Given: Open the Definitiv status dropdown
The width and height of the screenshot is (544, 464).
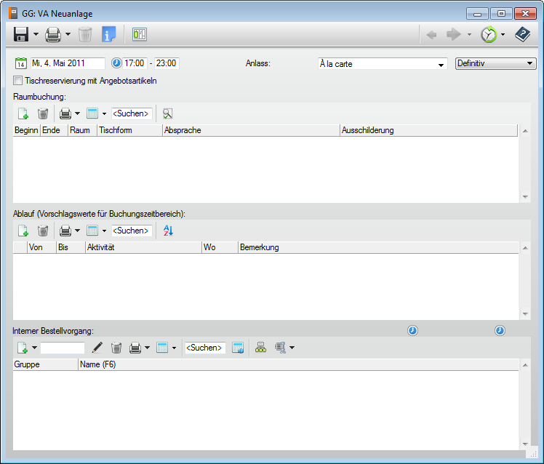Looking at the screenshot, I should [529, 64].
